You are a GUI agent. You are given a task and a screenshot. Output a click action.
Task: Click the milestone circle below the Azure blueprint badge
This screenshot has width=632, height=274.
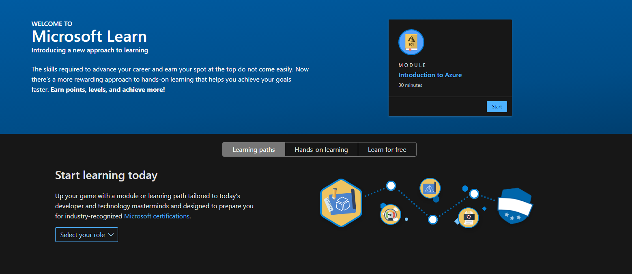click(433, 219)
